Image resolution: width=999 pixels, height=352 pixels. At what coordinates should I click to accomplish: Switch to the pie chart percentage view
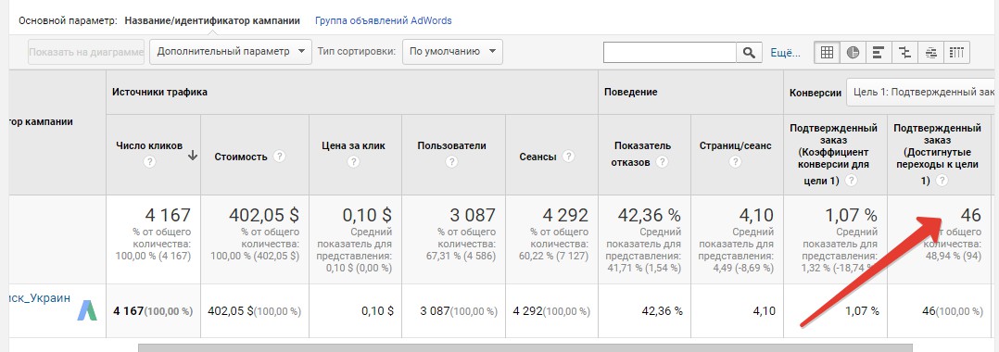click(853, 53)
